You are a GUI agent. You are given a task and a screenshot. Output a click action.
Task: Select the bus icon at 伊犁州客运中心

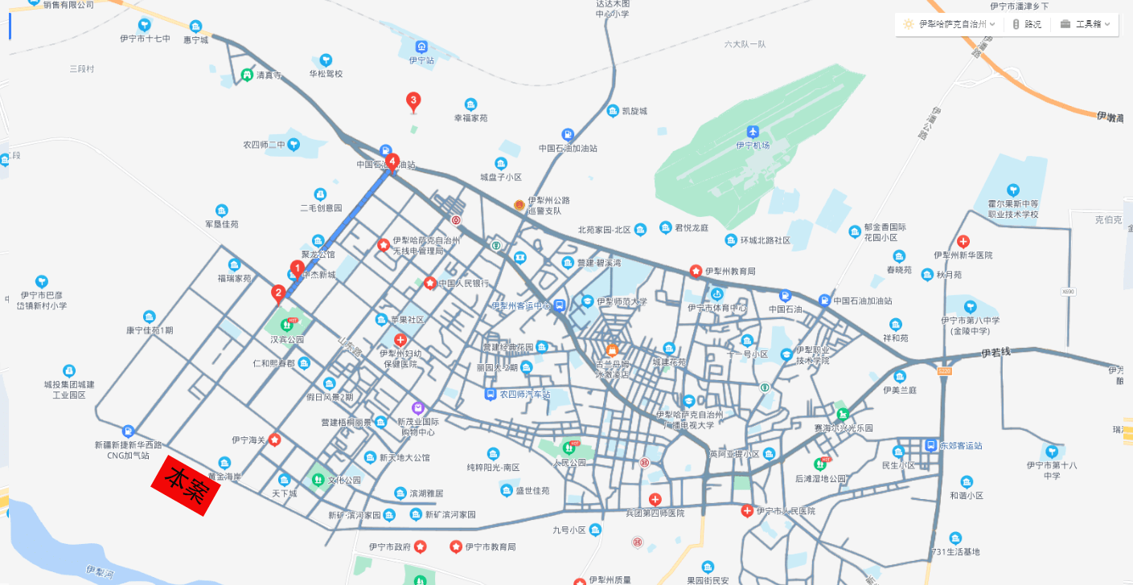[x=560, y=305]
